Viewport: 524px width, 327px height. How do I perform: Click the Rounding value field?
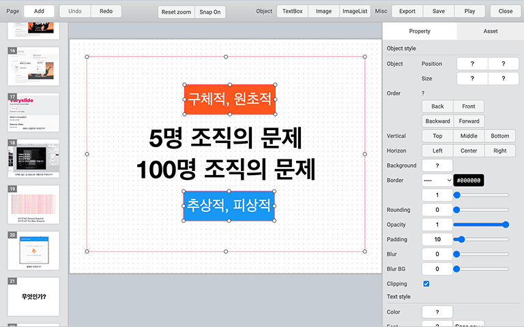(437, 210)
